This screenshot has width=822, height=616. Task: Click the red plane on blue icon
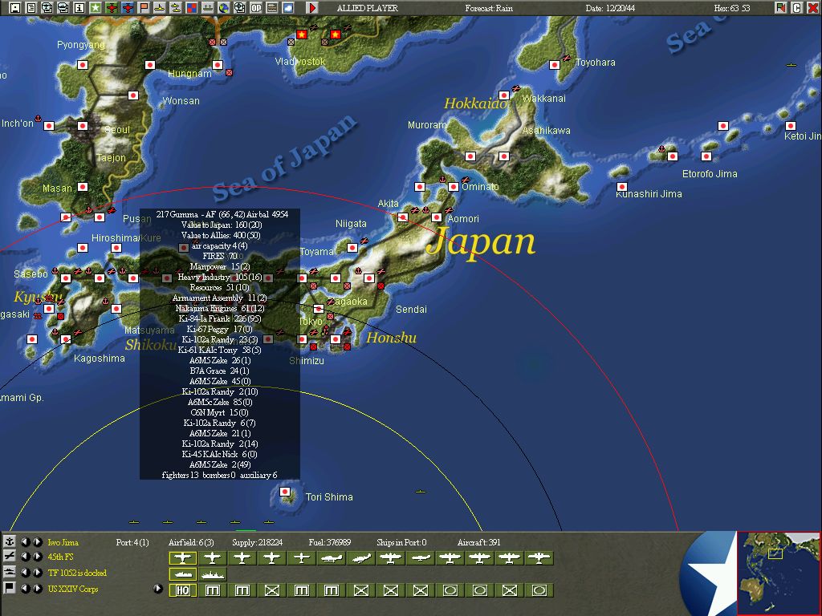click(128, 8)
